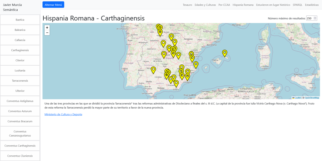Select Baetica in the sidebar
The width and height of the screenshot is (322, 161).
coord(20,20)
